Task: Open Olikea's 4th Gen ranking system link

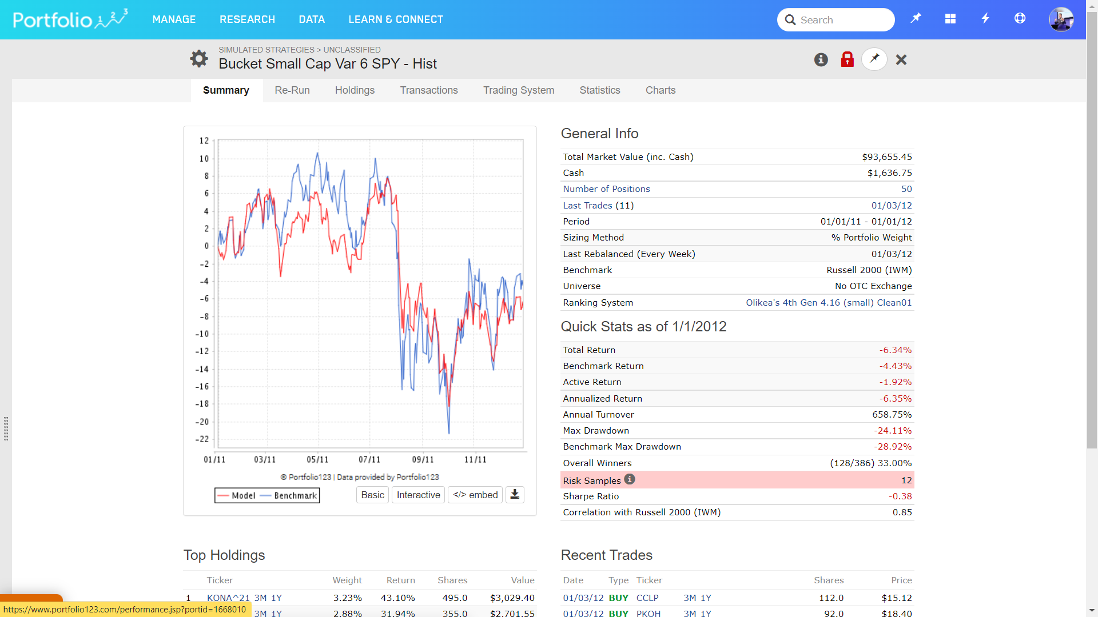Action: pyautogui.click(x=829, y=303)
